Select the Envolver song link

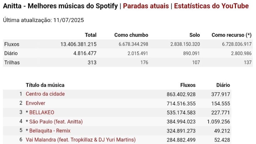[35, 103]
